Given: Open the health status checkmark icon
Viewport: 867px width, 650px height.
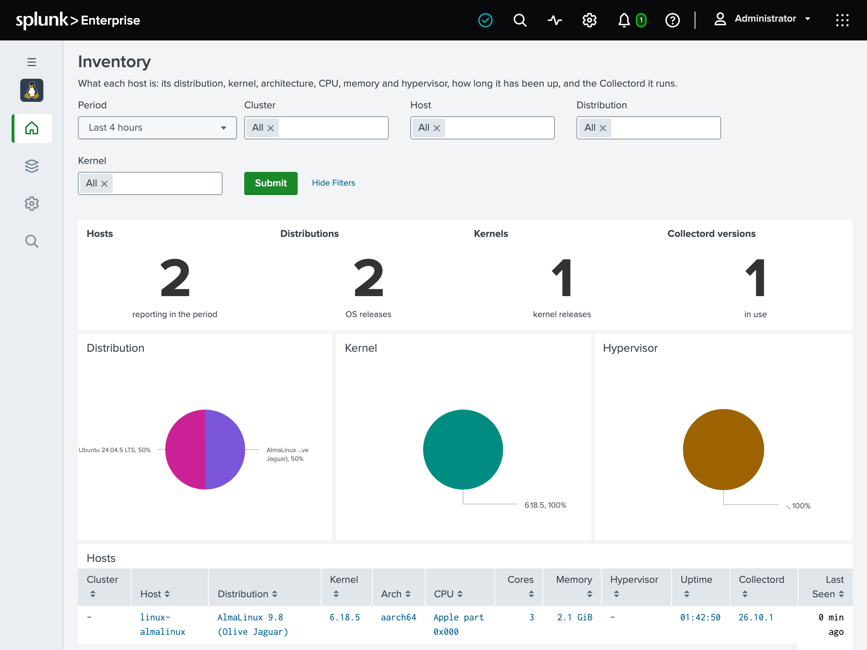Looking at the screenshot, I should click(485, 20).
